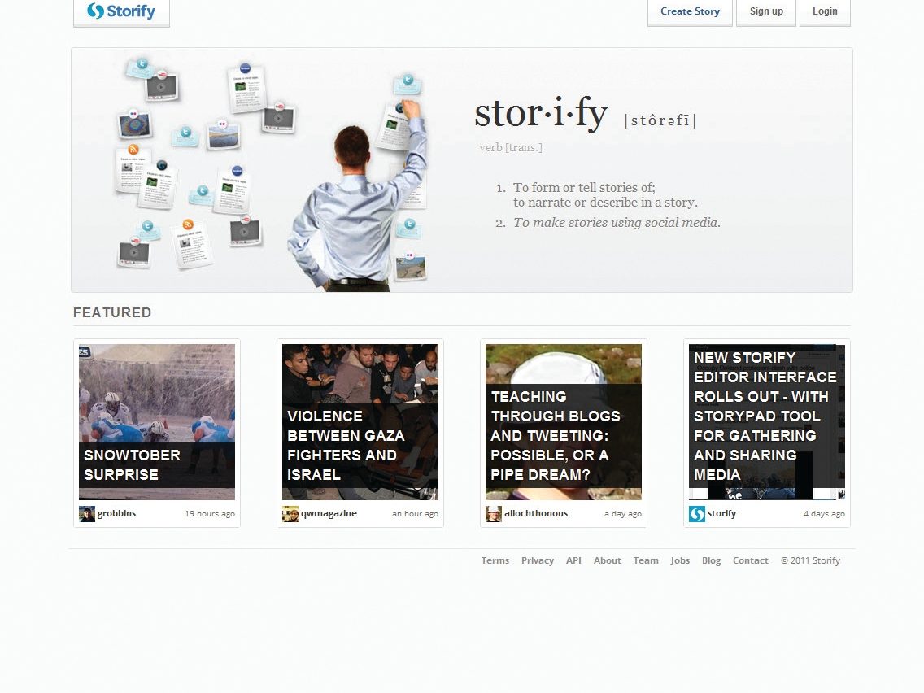Click the "verb [trans.]" label
Viewport: 924px width, 693px height.
(x=510, y=147)
